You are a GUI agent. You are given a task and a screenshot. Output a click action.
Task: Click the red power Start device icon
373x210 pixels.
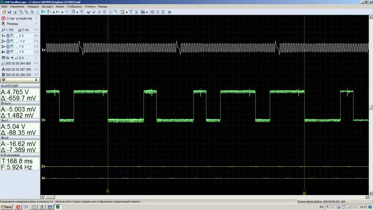coord(3,18)
